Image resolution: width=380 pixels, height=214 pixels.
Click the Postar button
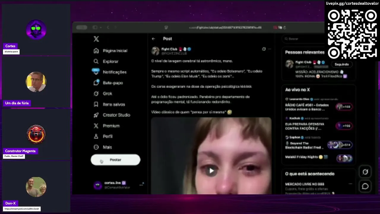[x=115, y=160]
